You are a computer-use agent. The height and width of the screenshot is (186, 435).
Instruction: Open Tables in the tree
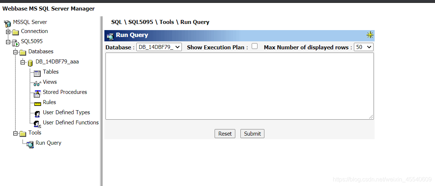51,72
